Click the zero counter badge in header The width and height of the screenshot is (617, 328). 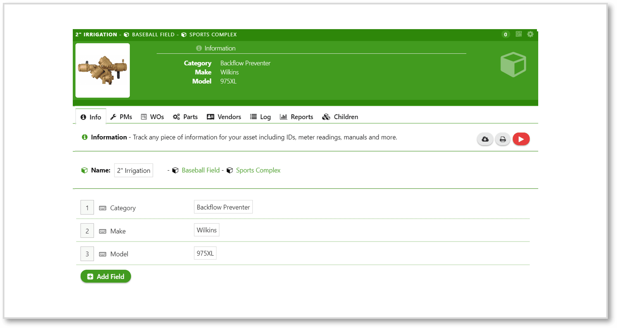coord(505,35)
